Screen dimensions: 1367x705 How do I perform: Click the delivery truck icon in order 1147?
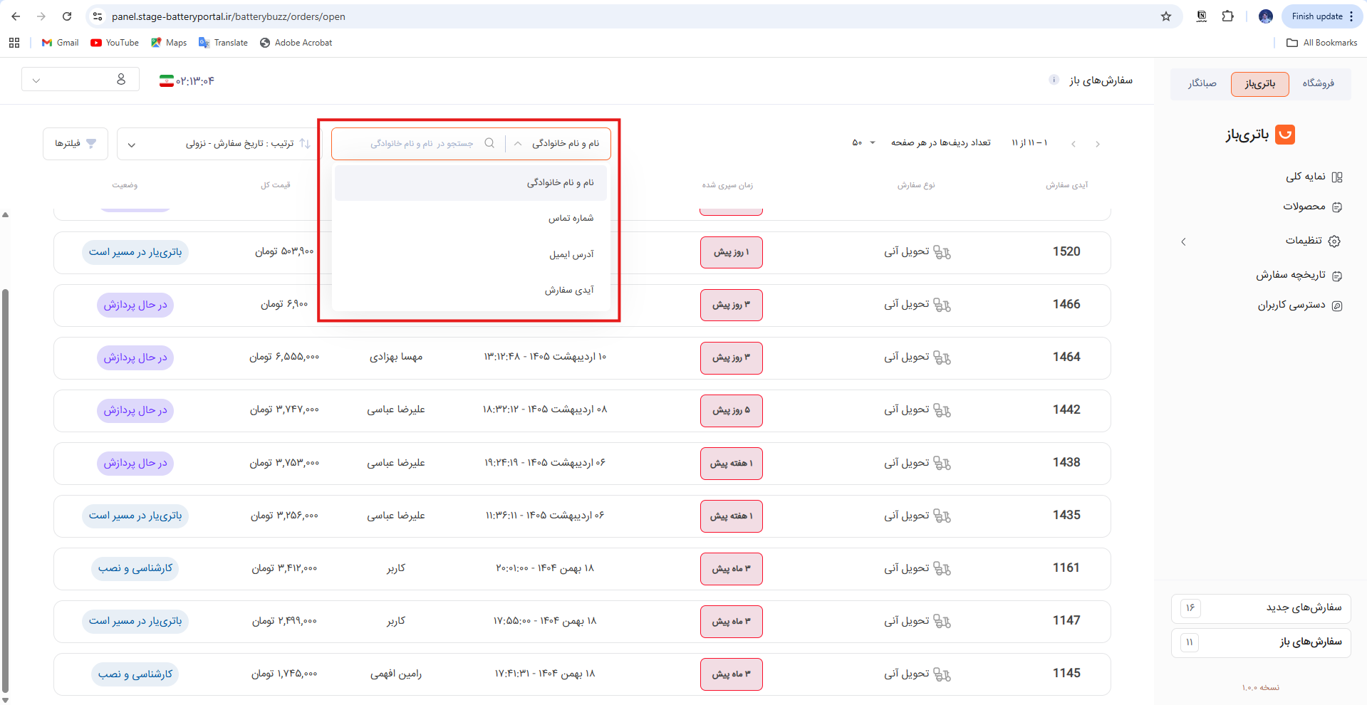tap(942, 621)
